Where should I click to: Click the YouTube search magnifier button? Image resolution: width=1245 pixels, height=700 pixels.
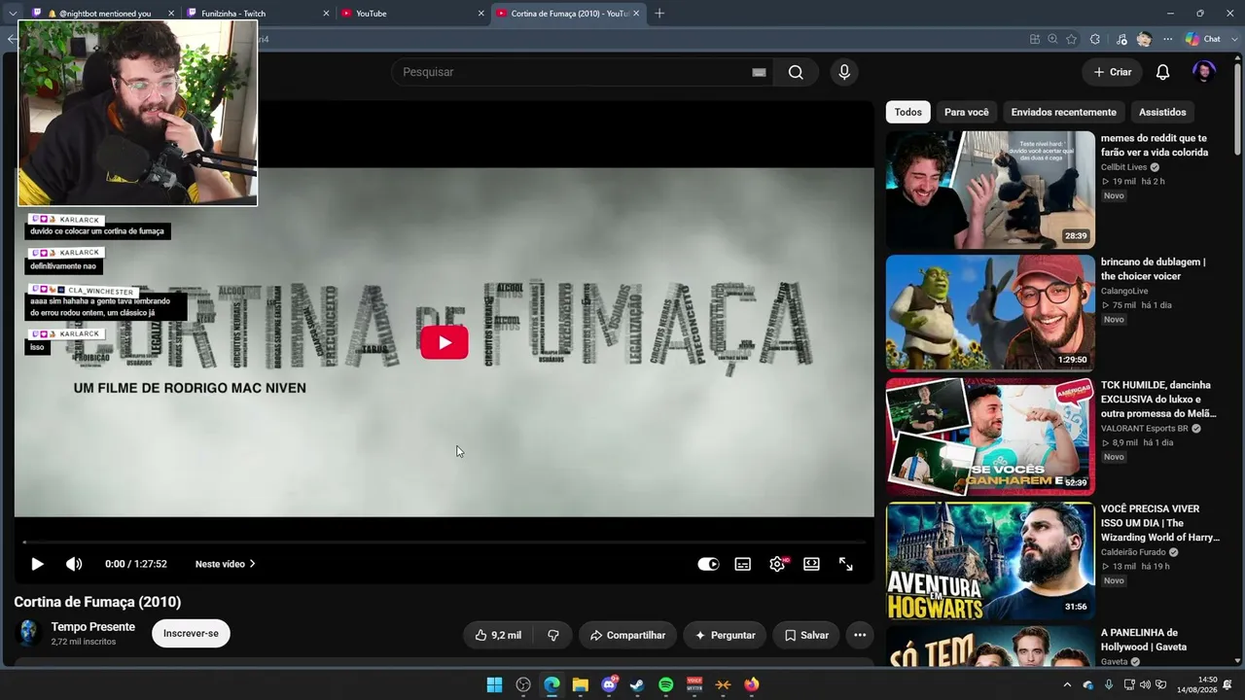click(x=796, y=72)
